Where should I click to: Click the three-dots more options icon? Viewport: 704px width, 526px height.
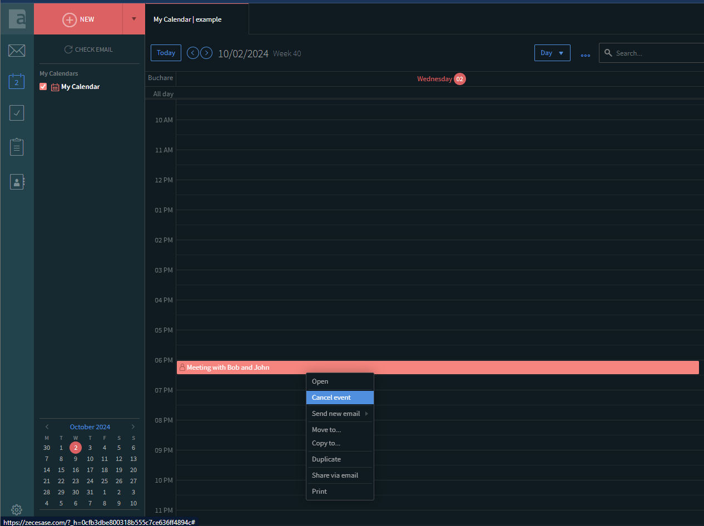pyautogui.click(x=585, y=54)
